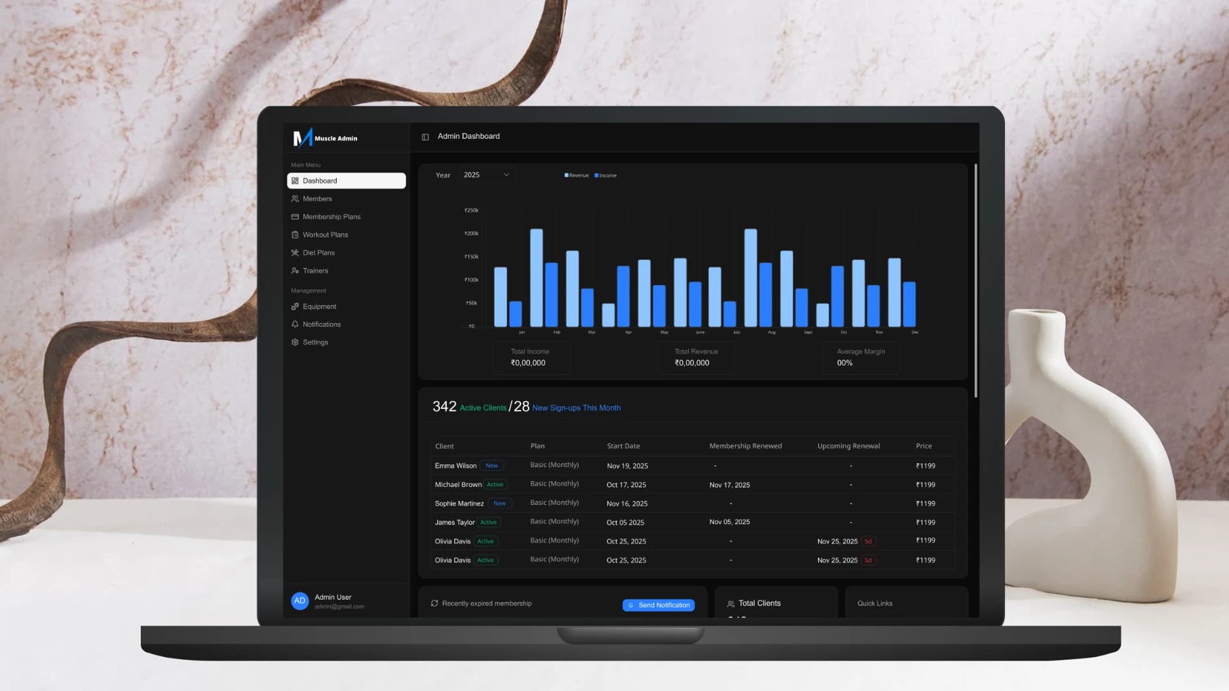Click the Muscle Admin logo
Viewport: 1229px width, 691px height.
click(325, 138)
